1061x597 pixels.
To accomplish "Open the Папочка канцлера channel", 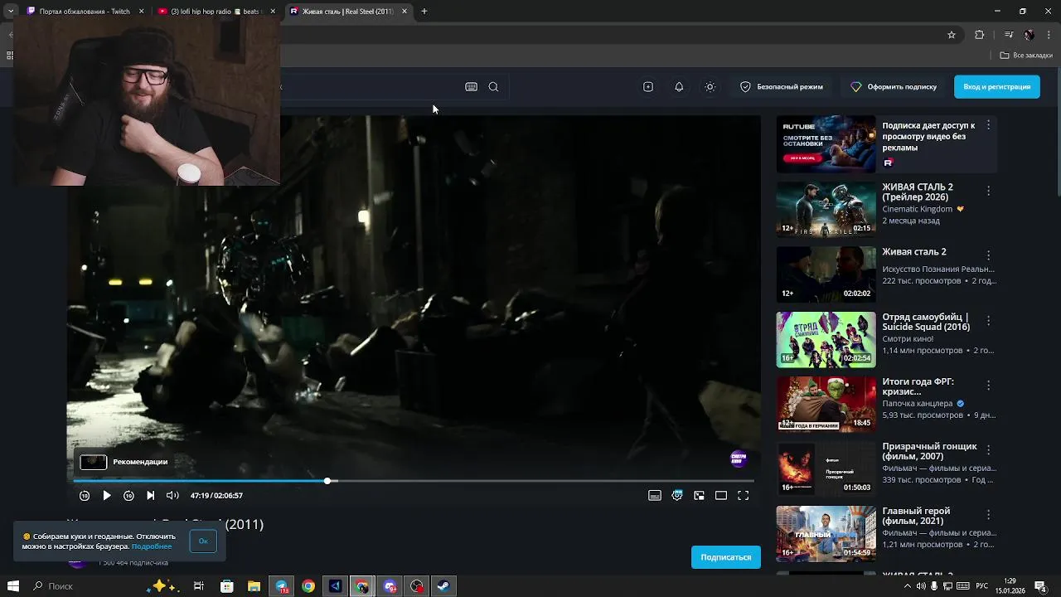I will (x=918, y=404).
